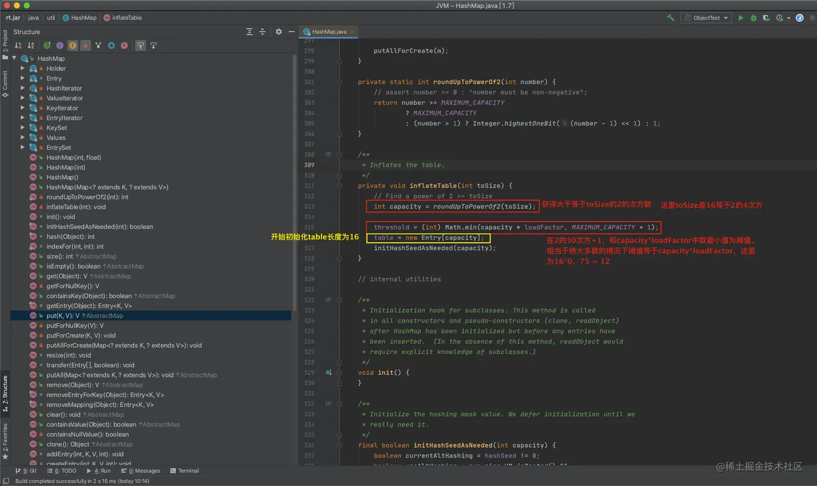
Task: Fold the roundUpToPowerOf2 method in gutter
Action: coord(339,82)
